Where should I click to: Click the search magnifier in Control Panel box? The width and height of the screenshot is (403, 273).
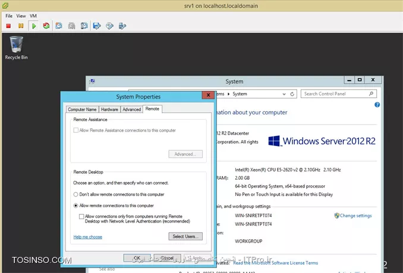(371, 94)
